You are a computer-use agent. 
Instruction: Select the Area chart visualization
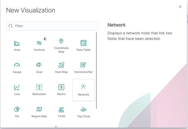pos(17,45)
